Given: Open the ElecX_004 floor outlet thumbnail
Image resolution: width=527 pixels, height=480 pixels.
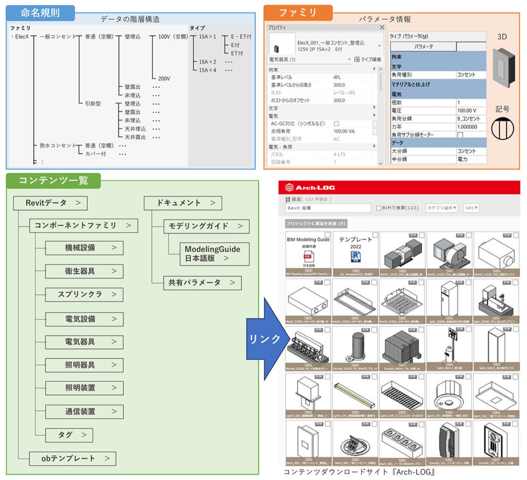Looking at the screenshot, I should [355, 443].
